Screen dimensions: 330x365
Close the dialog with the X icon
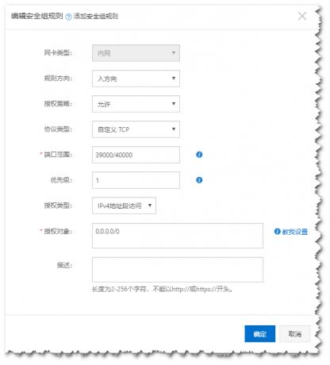302,16
